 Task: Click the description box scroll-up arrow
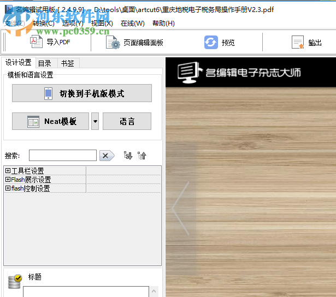click(x=154, y=291)
